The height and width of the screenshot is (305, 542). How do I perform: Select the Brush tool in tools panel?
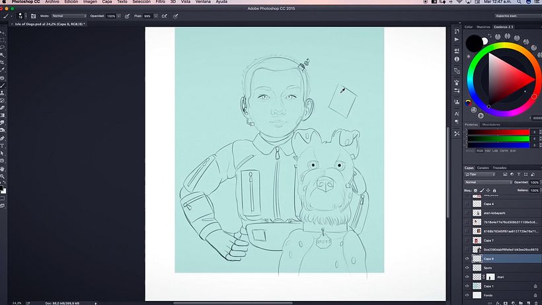coord(3,85)
